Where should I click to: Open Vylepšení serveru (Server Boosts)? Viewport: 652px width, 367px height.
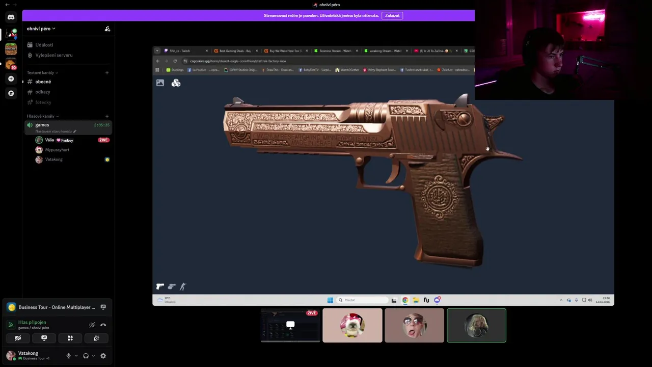(53, 55)
